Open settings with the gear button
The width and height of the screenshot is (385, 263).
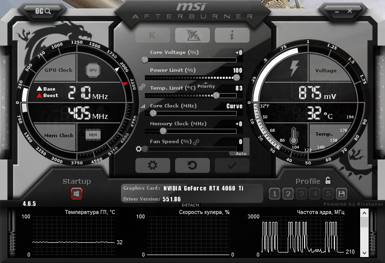click(x=152, y=165)
